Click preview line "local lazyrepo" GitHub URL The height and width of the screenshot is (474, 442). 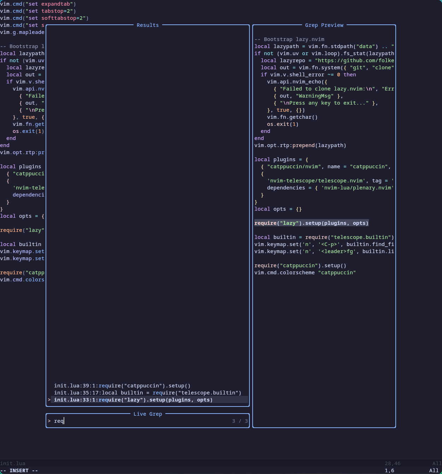[x=327, y=60]
